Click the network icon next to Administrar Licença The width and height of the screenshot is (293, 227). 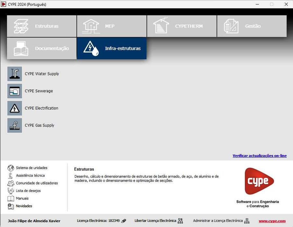click(247, 221)
